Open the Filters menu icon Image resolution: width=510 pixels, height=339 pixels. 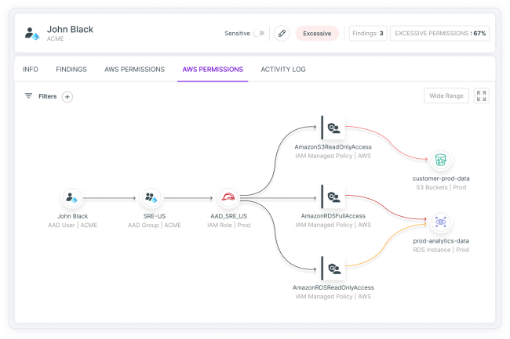click(x=29, y=96)
